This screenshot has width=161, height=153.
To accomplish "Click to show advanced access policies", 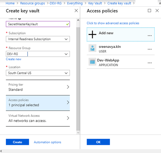I will [113, 23].
